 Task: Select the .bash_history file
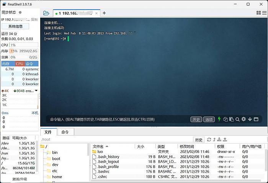click(108, 157)
